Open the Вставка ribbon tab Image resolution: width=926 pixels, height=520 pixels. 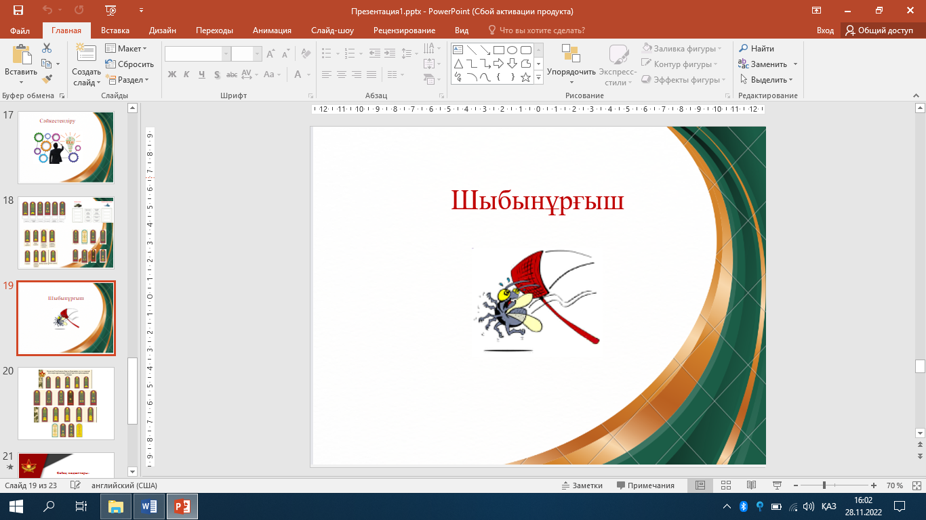tap(115, 30)
